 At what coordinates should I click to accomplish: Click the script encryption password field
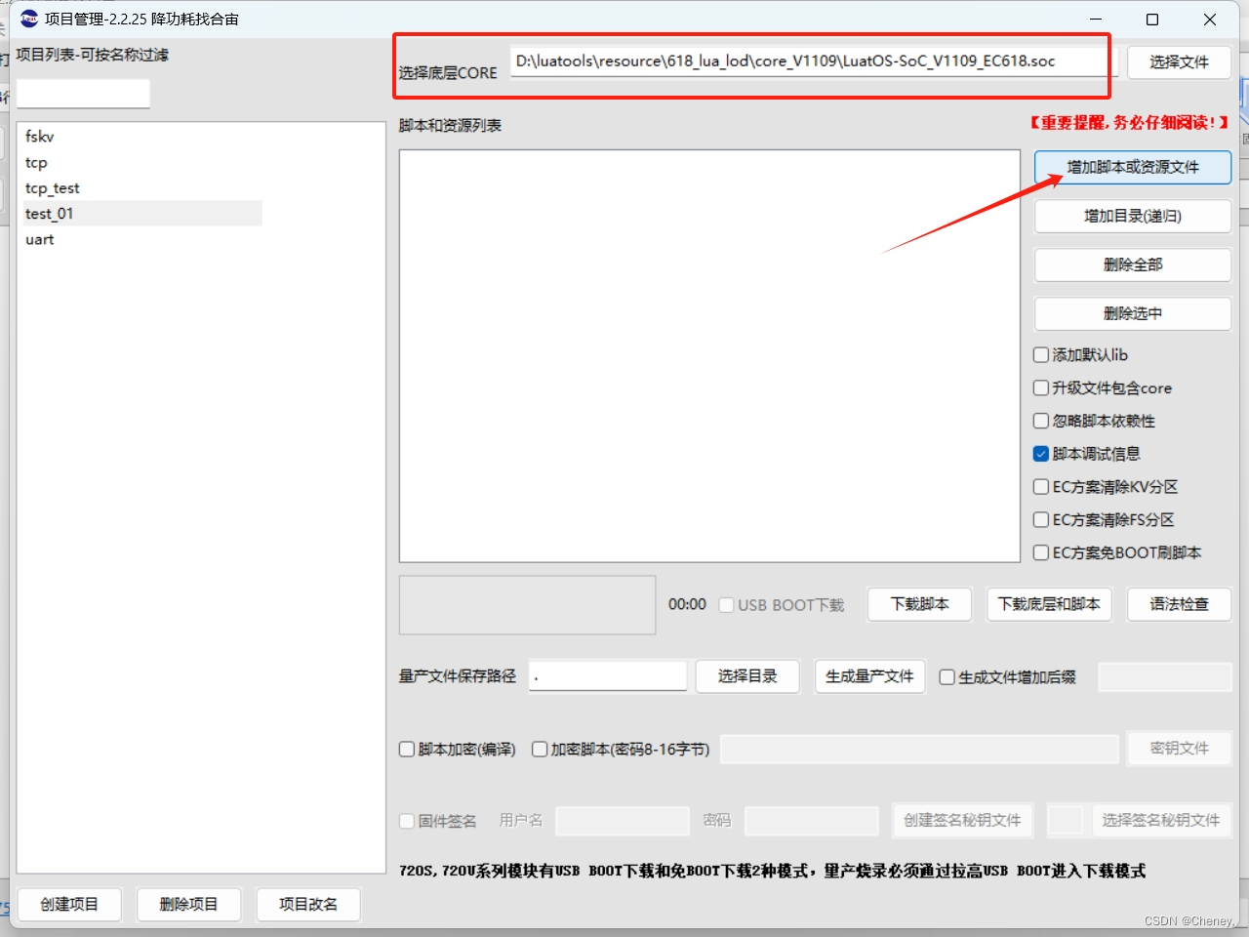click(x=919, y=750)
